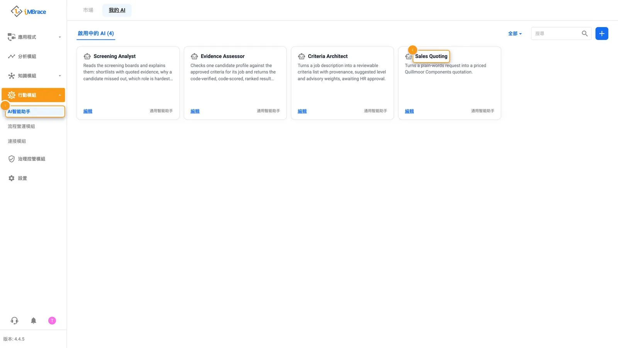Click the Criteria Architect robot icon
618x348 pixels.
point(302,56)
